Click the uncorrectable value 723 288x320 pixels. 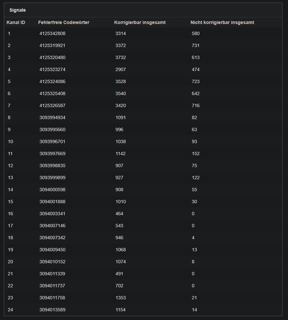[196, 81]
